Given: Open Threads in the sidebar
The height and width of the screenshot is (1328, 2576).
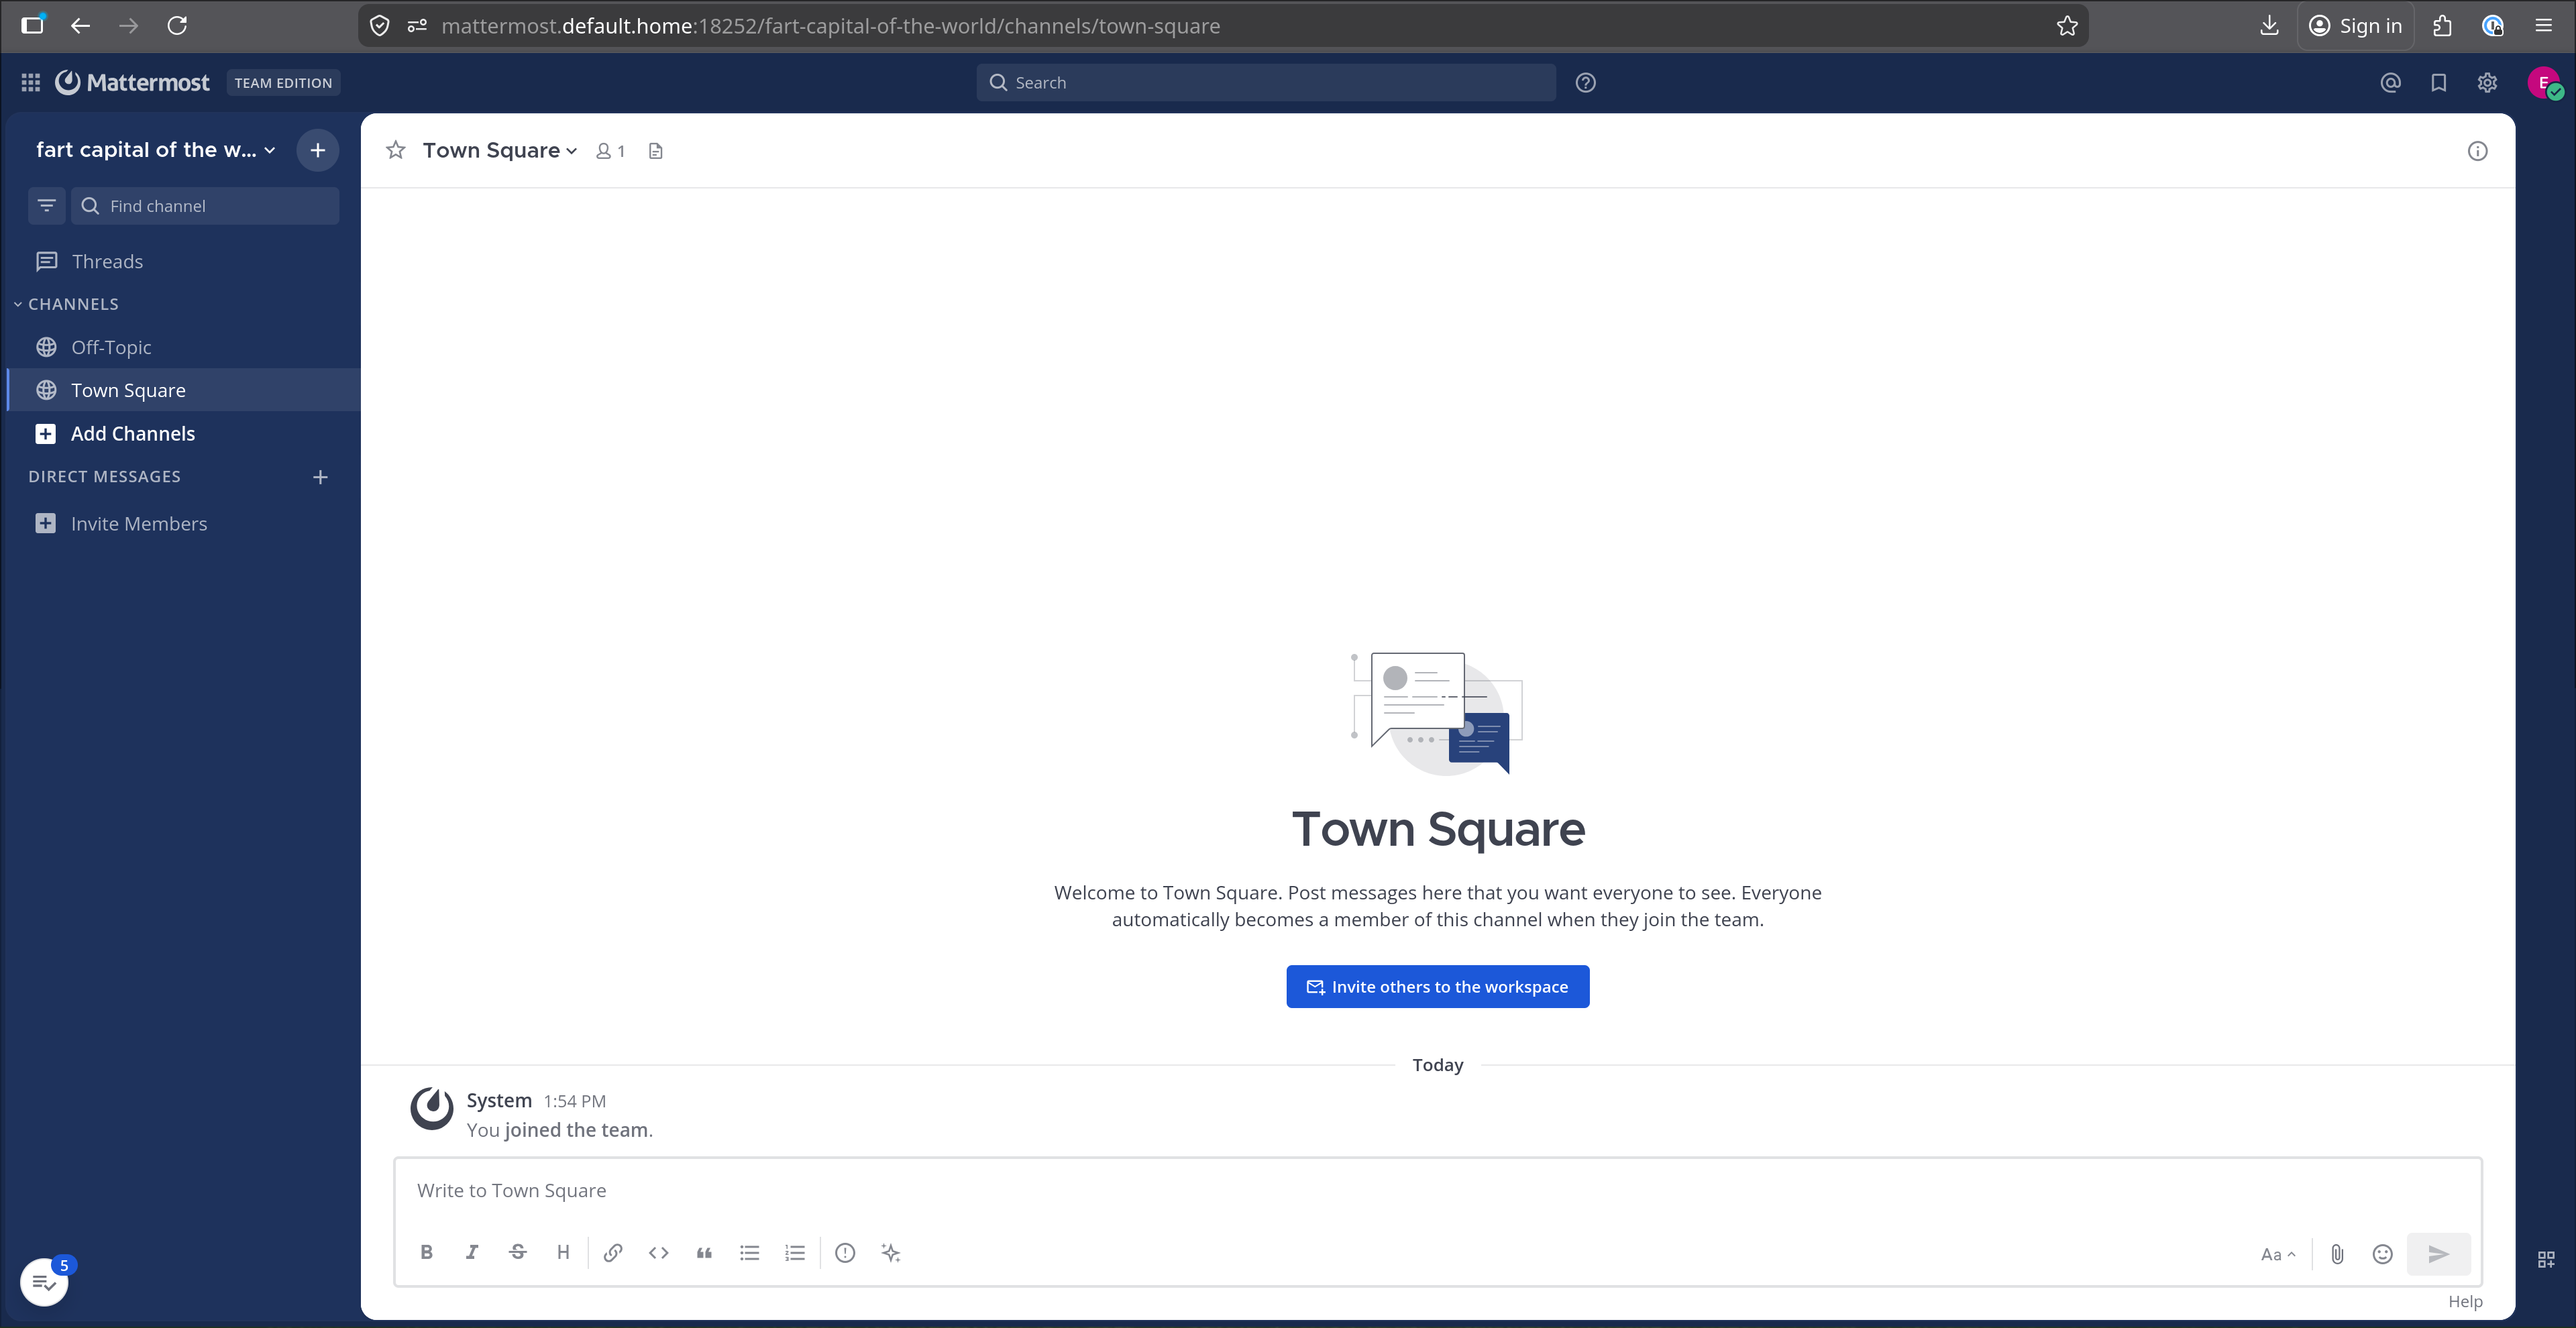Looking at the screenshot, I should (x=107, y=261).
